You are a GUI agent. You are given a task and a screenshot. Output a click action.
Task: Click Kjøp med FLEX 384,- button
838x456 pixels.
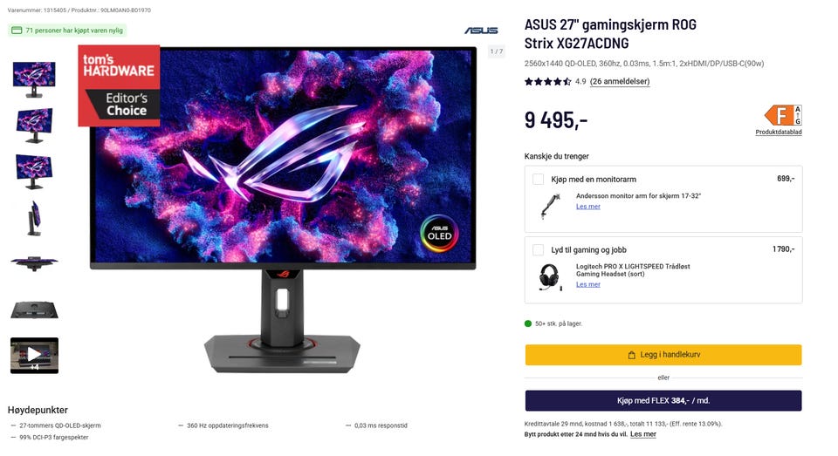663,400
